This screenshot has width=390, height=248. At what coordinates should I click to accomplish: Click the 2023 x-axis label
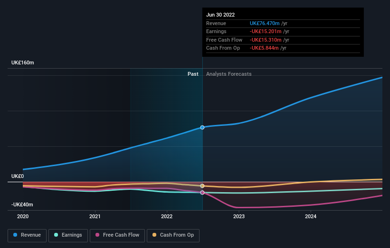click(x=239, y=216)
